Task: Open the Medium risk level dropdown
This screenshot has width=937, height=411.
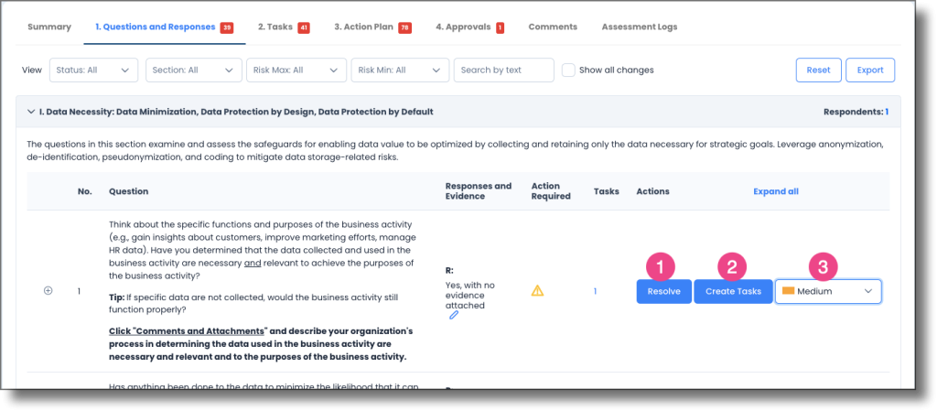Action: coord(828,291)
